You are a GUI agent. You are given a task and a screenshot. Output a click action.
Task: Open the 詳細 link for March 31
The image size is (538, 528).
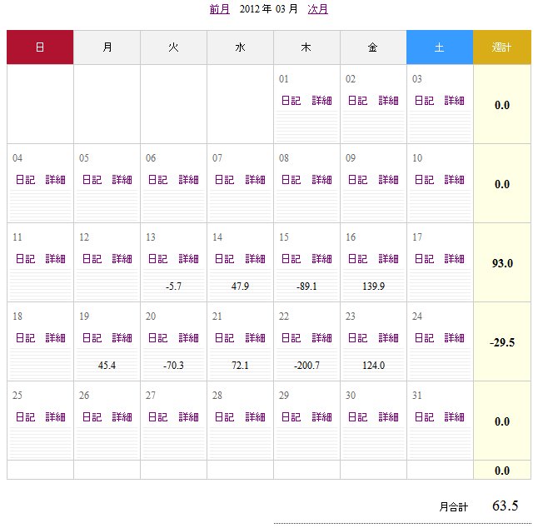(x=454, y=417)
